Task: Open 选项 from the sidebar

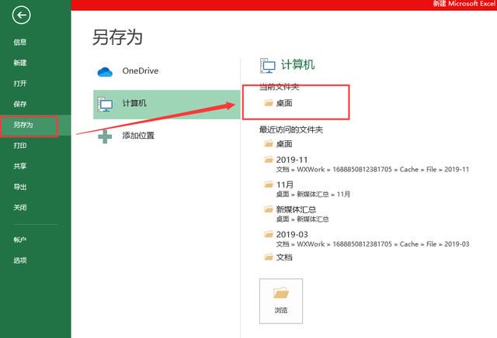Action: pos(19,260)
